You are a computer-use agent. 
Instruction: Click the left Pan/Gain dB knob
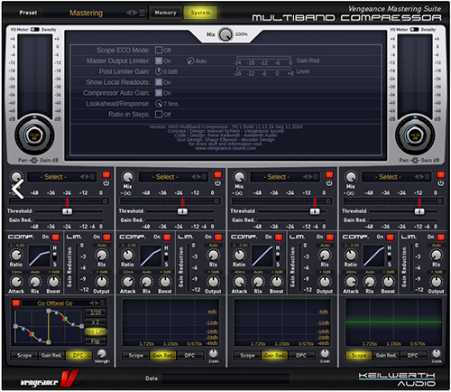tap(34, 135)
